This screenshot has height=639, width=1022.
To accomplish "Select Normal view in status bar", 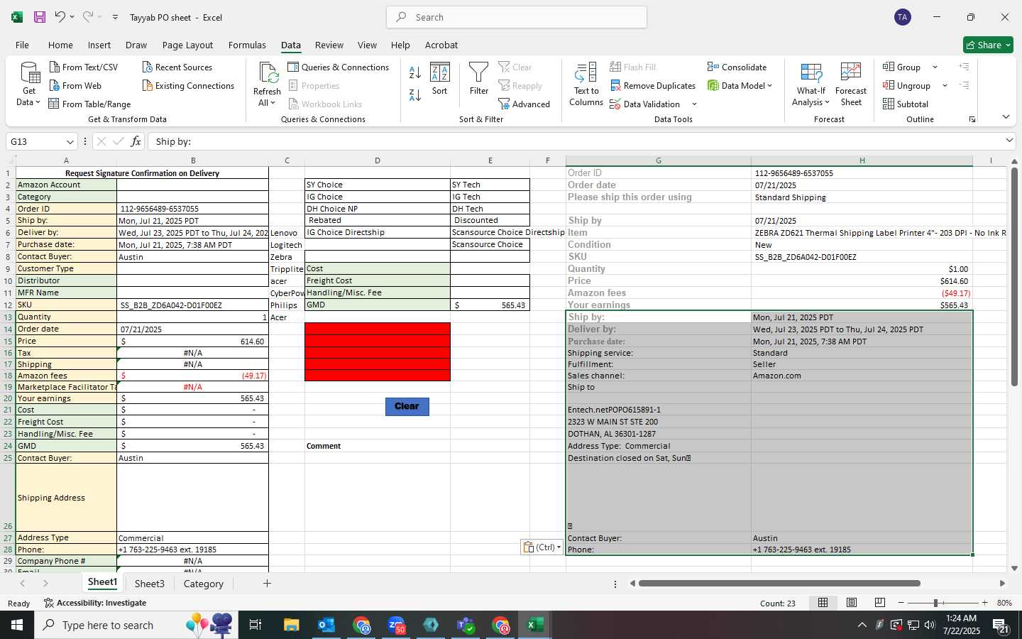I will (823, 603).
